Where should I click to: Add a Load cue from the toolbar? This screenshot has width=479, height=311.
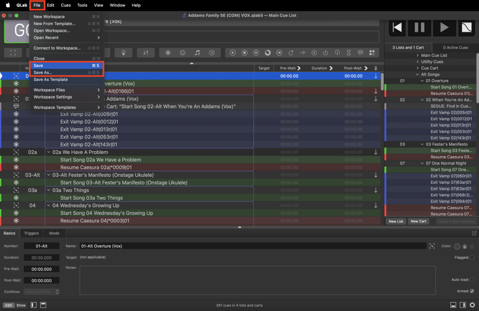pyautogui.click(x=268, y=53)
